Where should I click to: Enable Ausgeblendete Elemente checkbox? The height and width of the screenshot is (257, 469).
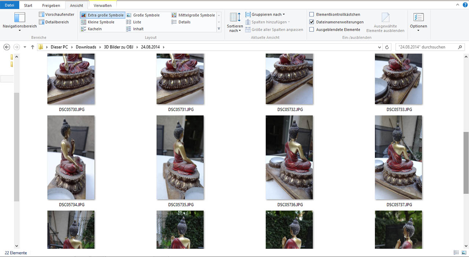[x=312, y=29]
